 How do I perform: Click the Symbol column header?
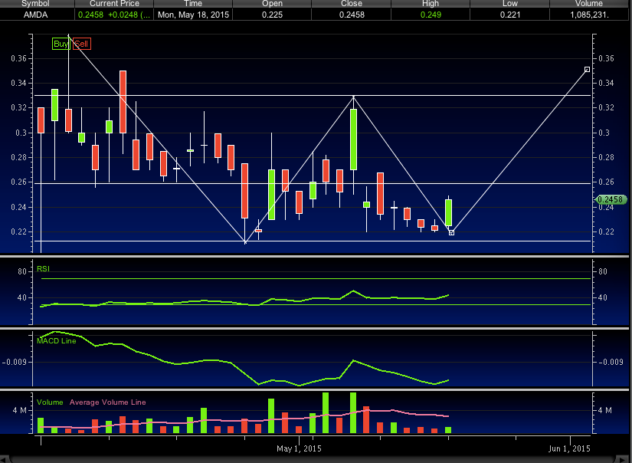coord(37,4)
